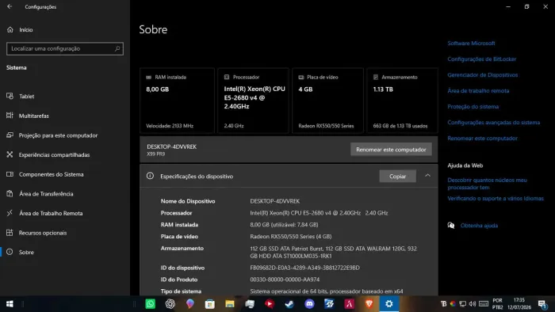Open Microsoft Store from the taskbar
Screen dimensions: 555x312
210,304
